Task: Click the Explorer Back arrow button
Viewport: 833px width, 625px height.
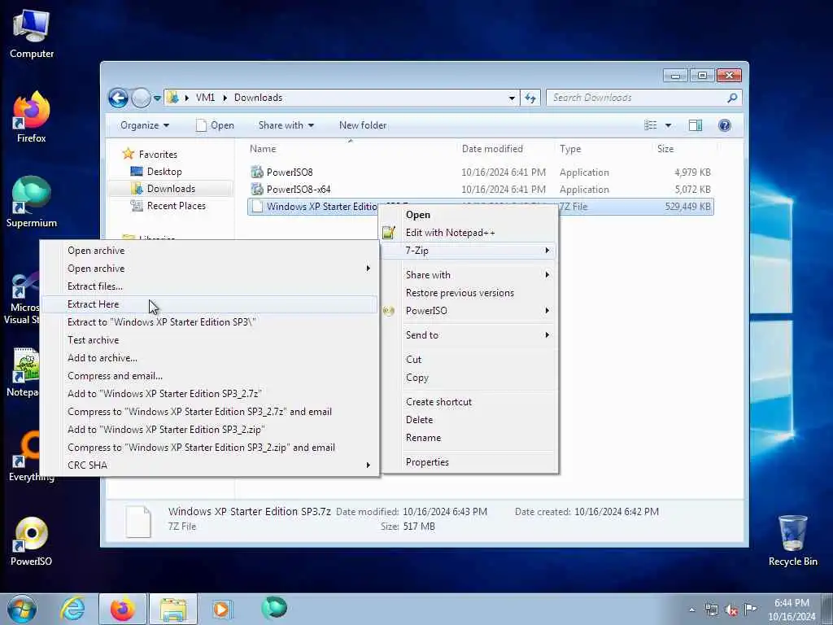Action: pyautogui.click(x=119, y=98)
